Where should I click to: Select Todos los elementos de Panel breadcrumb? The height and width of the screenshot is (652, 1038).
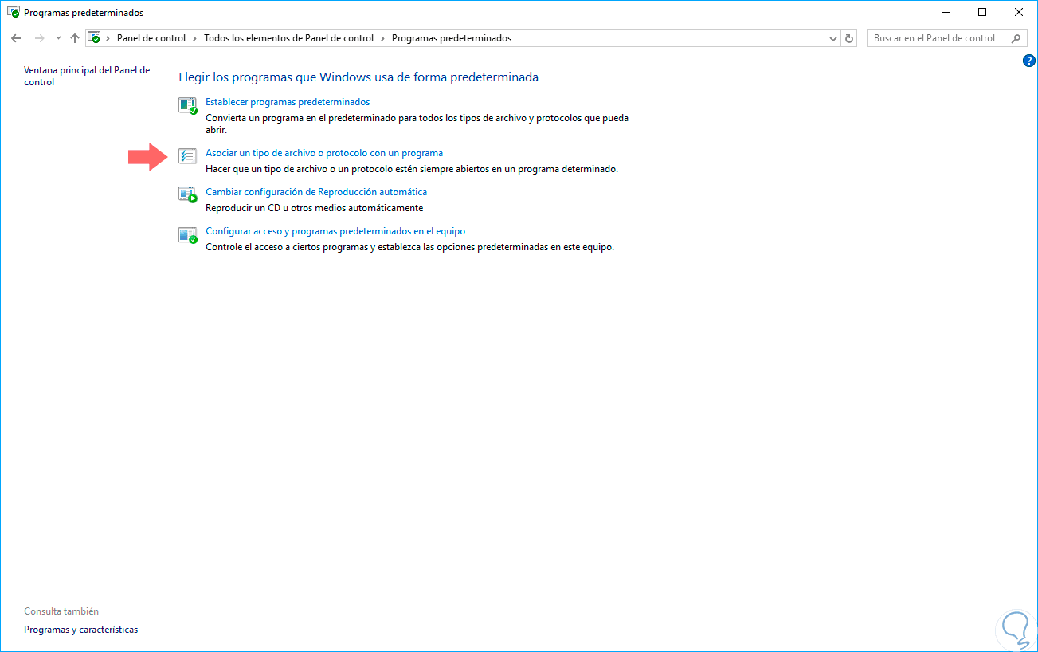[x=289, y=38]
